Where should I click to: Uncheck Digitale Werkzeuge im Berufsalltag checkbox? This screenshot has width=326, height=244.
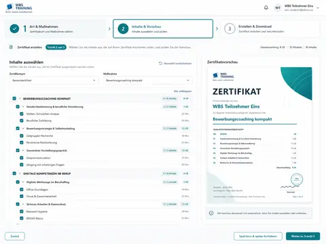click(18, 182)
